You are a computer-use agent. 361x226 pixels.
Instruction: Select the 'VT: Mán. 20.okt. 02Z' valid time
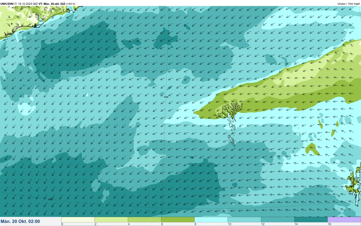[52, 4]
